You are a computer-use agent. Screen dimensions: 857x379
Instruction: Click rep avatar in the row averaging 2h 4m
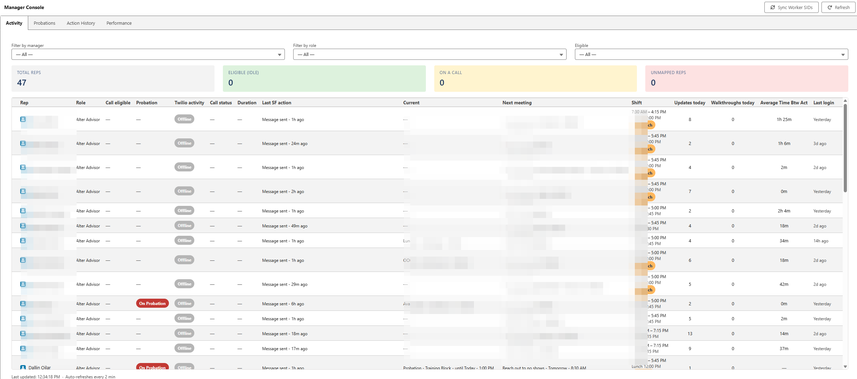click(23, 211)
